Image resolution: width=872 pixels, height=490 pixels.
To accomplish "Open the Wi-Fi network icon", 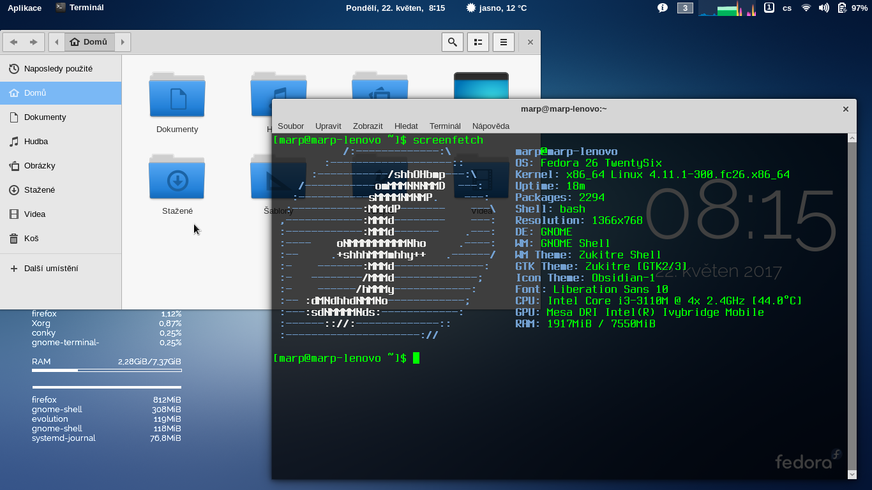I will coord(806,8).
